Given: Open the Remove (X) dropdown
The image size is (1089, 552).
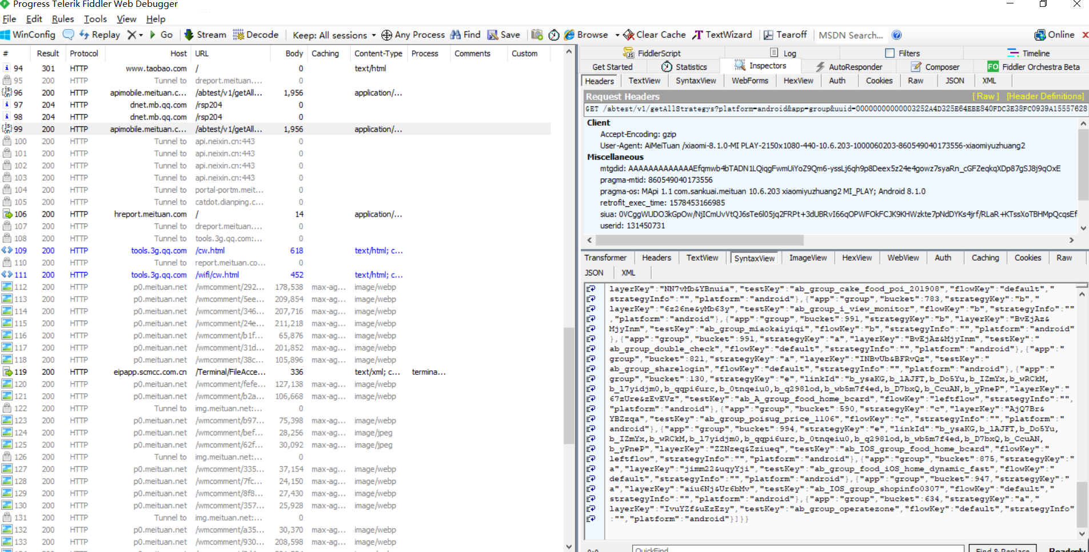Looking at the screenshot, I should 135,35.
